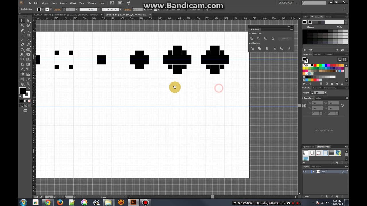Screen dimensions: 367x206
Task: Select the Lasso tool
Action: (x=28, y=25)
